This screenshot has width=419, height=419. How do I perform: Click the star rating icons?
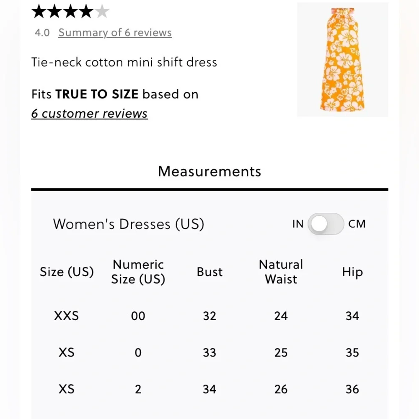[70, 12]
